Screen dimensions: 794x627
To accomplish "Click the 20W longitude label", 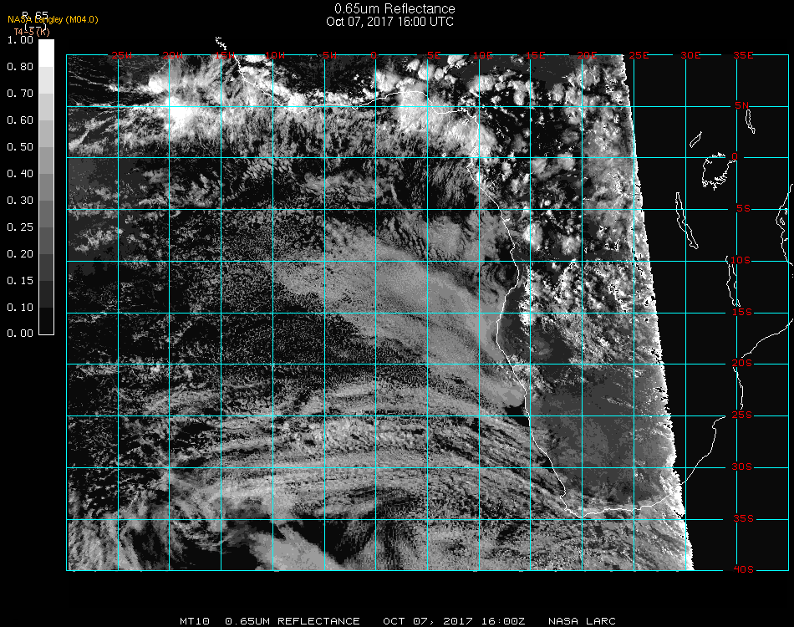I will point(173,55).
